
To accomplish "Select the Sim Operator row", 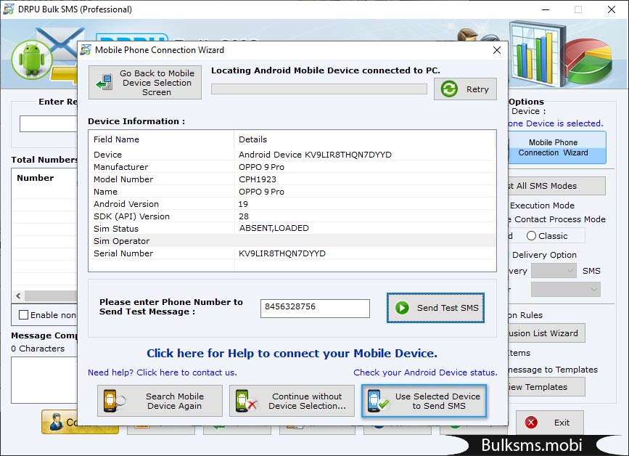I will (292, 241).
